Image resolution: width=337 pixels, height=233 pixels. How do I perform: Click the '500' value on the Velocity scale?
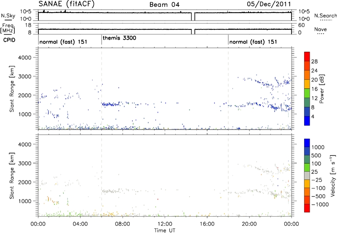pos(316,155)
